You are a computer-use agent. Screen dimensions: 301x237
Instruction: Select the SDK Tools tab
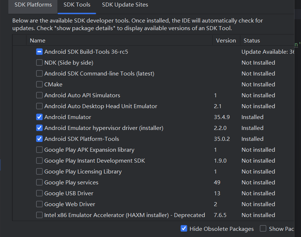[x=77, y=5]
